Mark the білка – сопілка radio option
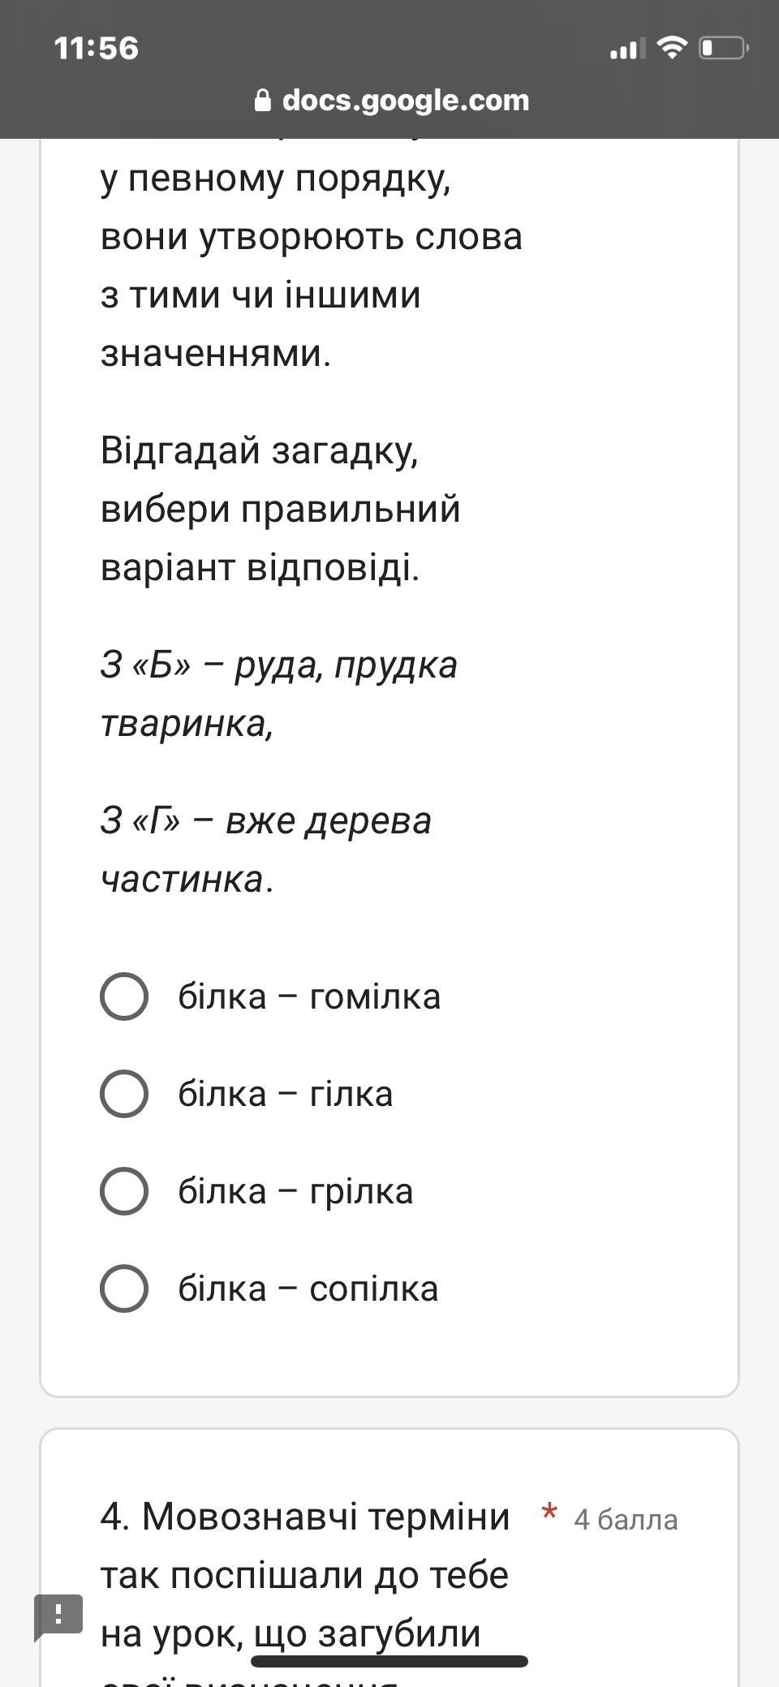The width and height of the screenshot is (779, 1687). (x=124, y=1288)
